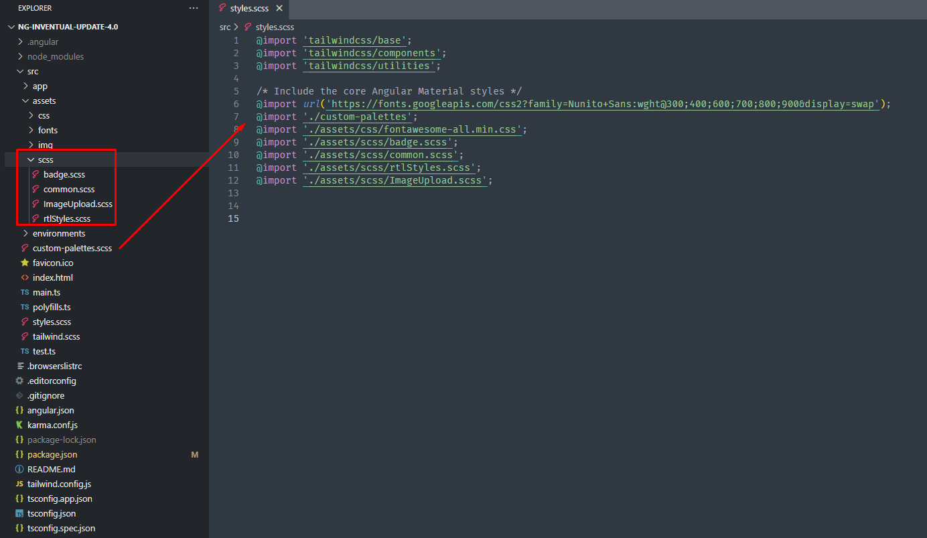
Task: Click the HTML icon beside index.html
Action: pyautogui.click(x=25, y=277)
